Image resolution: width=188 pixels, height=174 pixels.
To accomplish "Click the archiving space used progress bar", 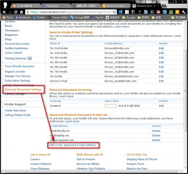I will click(111, 106).
